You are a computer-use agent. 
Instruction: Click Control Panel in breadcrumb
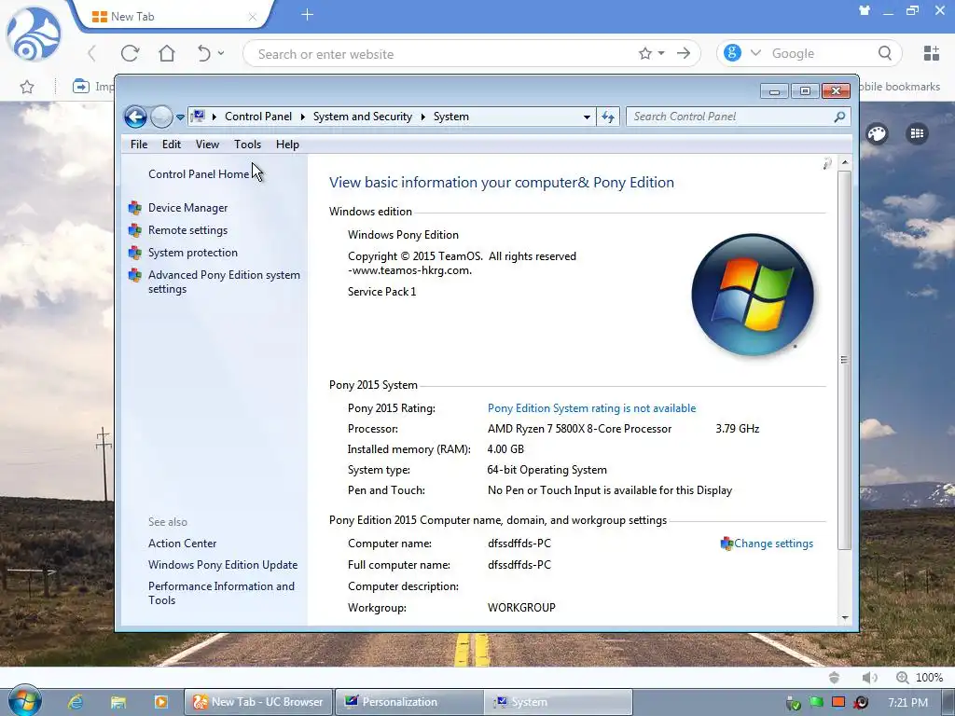point(258,117)
